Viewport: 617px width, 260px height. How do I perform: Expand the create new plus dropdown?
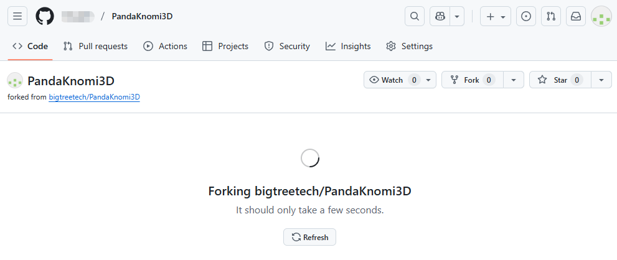495,16
